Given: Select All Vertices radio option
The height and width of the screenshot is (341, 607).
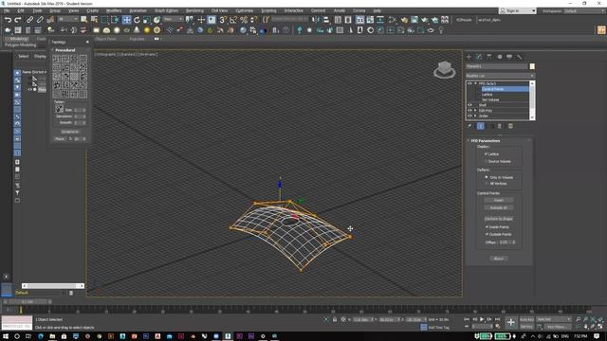Looking at the screenshot, I should click(x=487, y=183).
